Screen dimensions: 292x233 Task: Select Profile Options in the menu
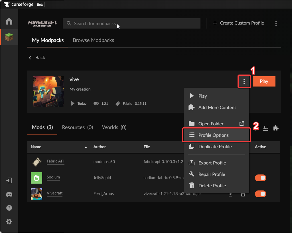click(x=216, y=135)
